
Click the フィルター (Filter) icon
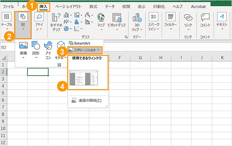click(171, 17)
